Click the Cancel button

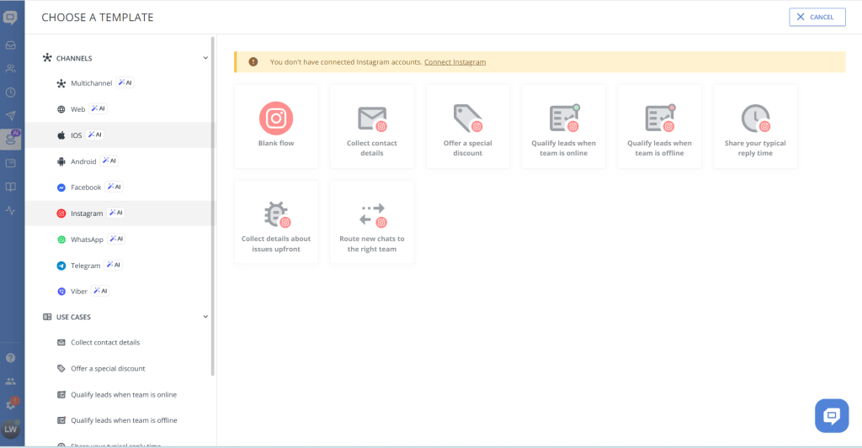[817, 17]
